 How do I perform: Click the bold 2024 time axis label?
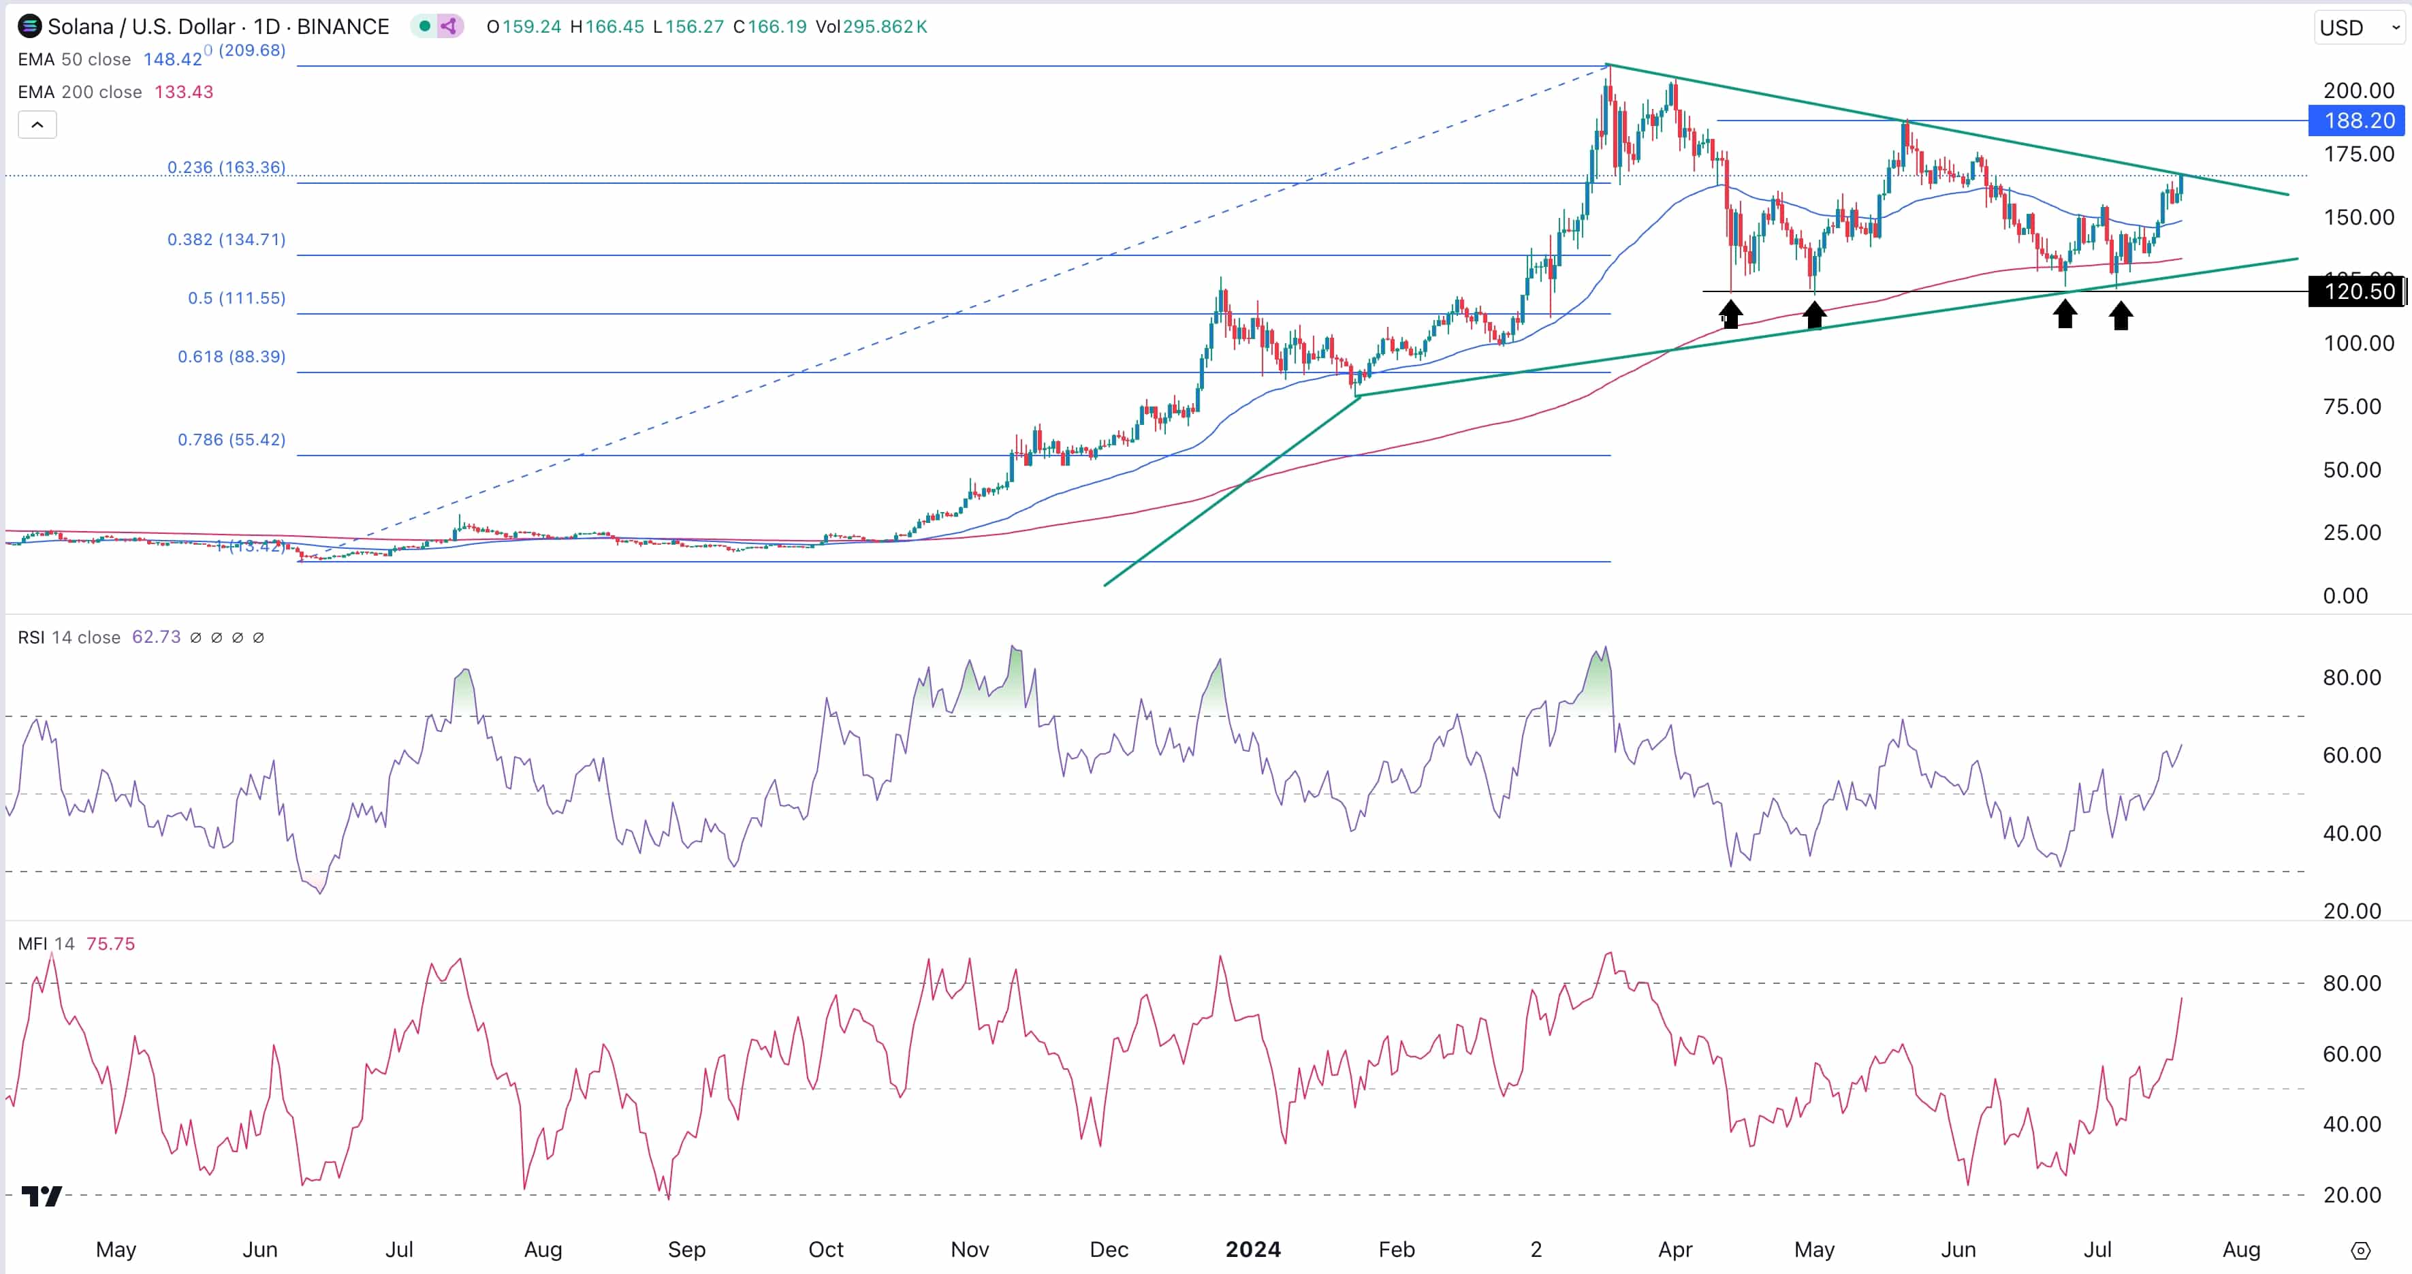(x=1254, y=1249)
